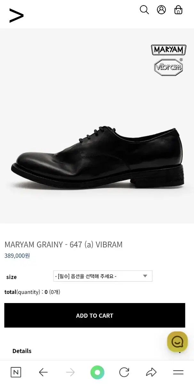Click the size dropdown arrow triangle
The height and width of the screenshot is (384, 194).
(145, 276)
